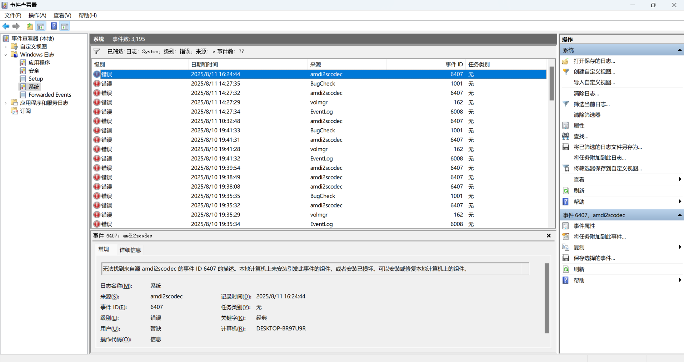Click the event details pane vertical scrollbar
Screen dimensions: 684x362
pos(546,298)
